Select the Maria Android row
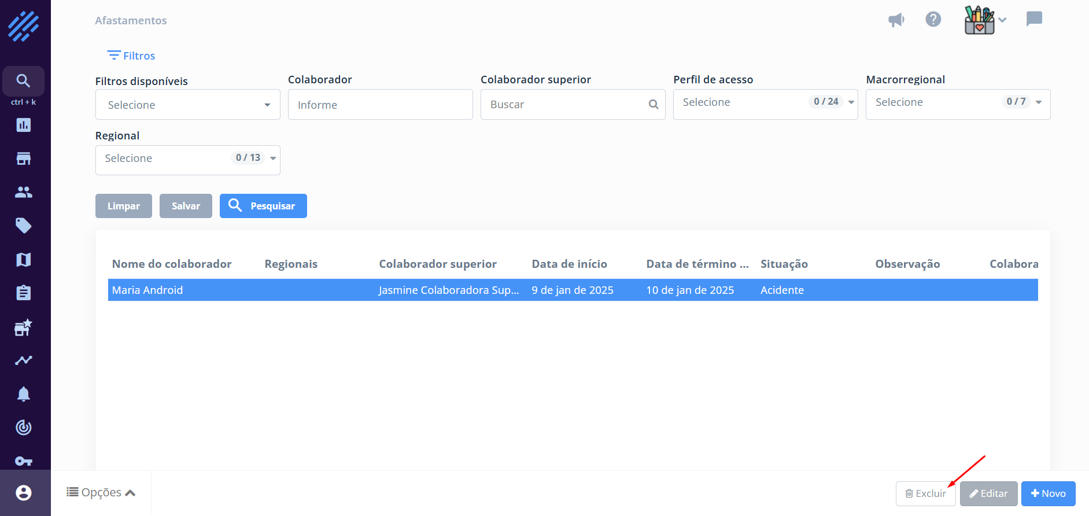This screenshot has width=1089, height=516. coord(573,290)
